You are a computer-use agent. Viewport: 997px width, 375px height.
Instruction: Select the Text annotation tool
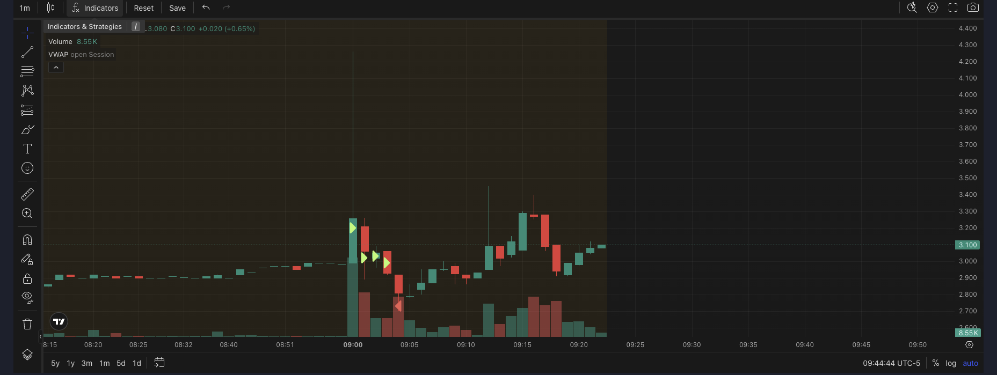(x=27, y=149)
